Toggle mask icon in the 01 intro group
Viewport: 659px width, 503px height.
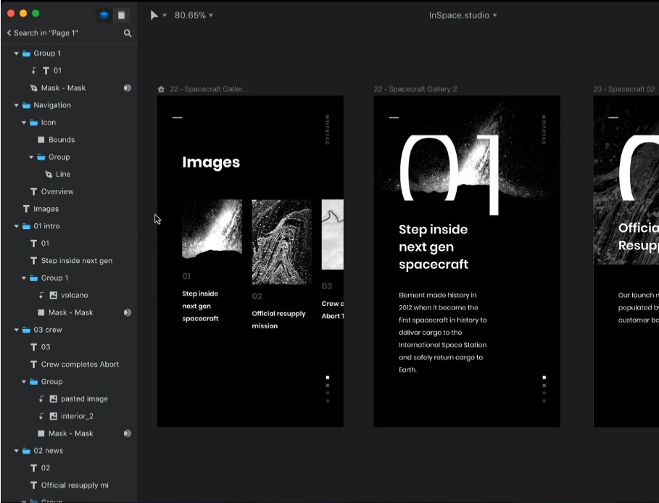127,312
